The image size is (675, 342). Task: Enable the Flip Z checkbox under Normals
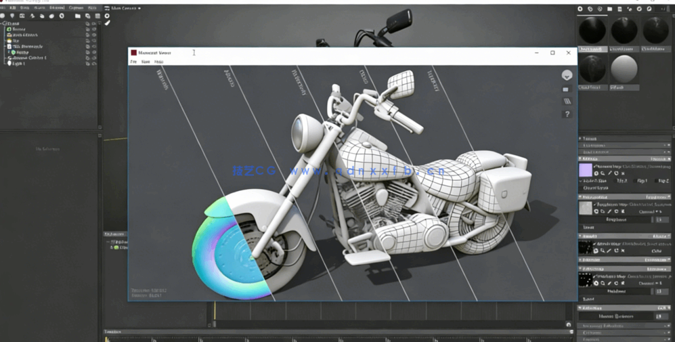658,181
